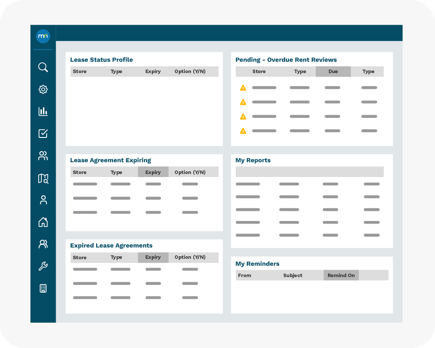Screen dimensions: 435x348
Task: Click the My Reports header bar
Action: point(309,172)
